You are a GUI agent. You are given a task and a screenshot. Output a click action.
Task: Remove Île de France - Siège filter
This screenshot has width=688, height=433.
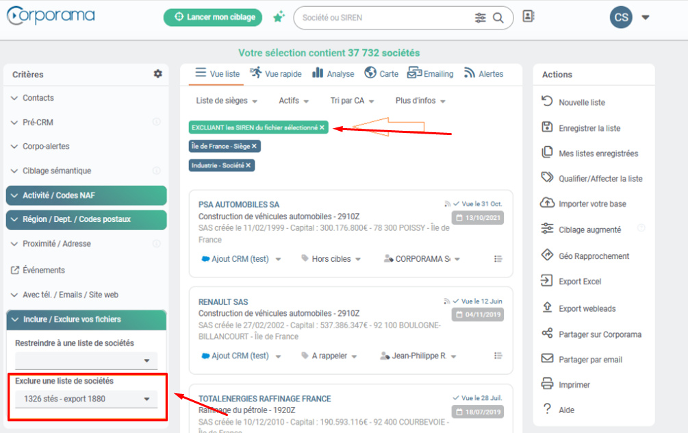[254, 147]
